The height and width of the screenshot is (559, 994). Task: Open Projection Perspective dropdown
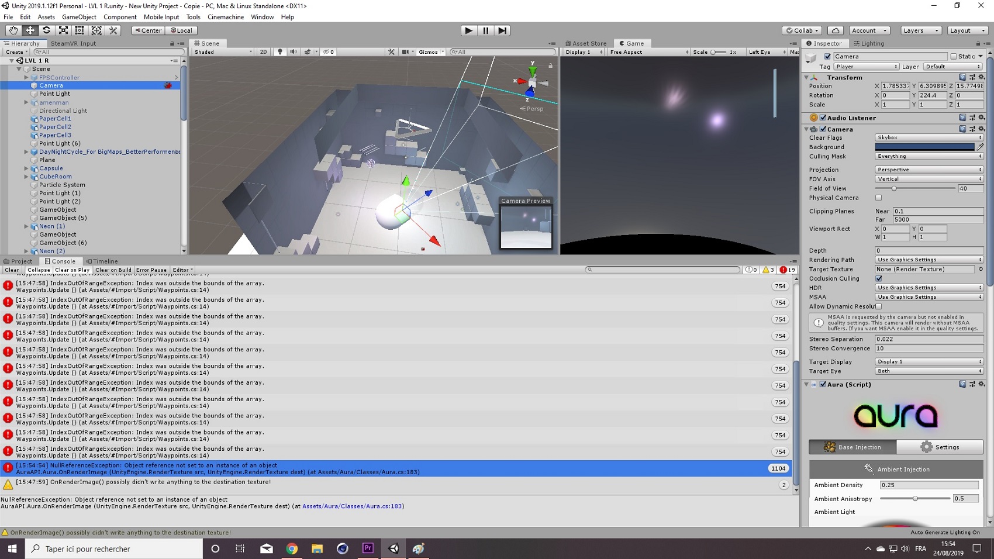(x=929, y=170)
